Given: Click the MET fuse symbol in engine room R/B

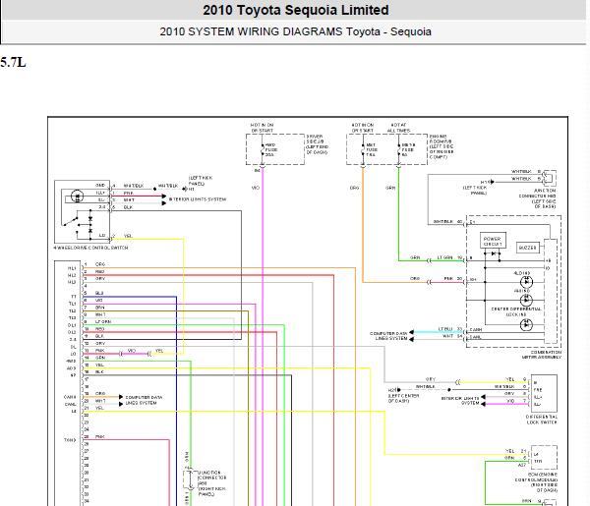Looking at the screenshot, I should tap(363, 149).
